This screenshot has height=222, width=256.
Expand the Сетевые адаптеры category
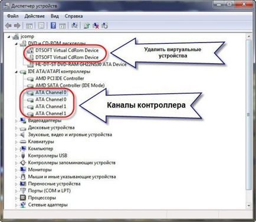[17, 205]
